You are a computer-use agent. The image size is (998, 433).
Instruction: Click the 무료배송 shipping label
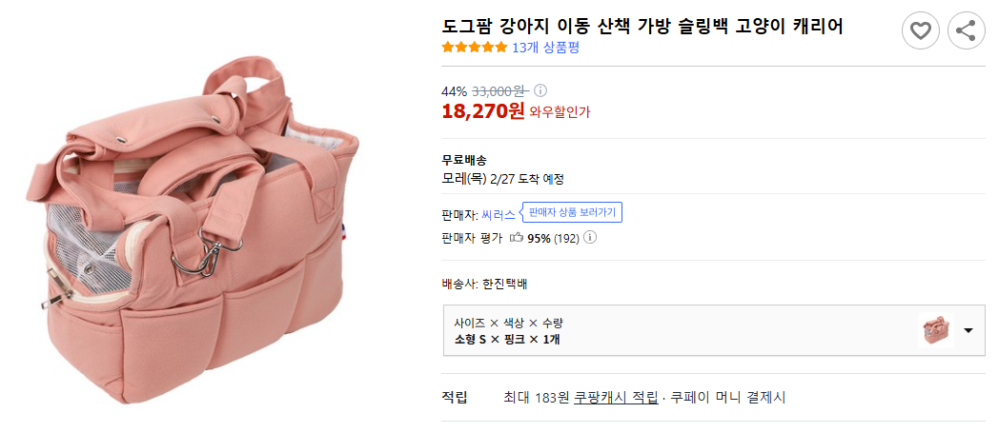[x=464, y=160]
